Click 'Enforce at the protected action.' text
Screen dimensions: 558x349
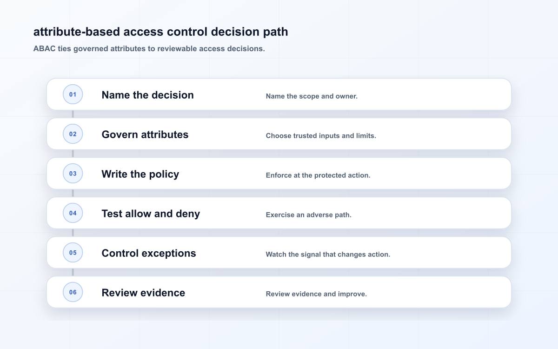pos(318,175)
